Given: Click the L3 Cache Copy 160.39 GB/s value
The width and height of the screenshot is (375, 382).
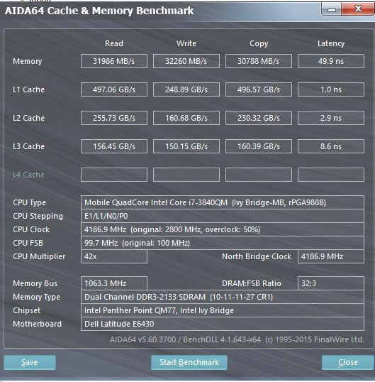Looking at the screenshot, I should [258, 146].
